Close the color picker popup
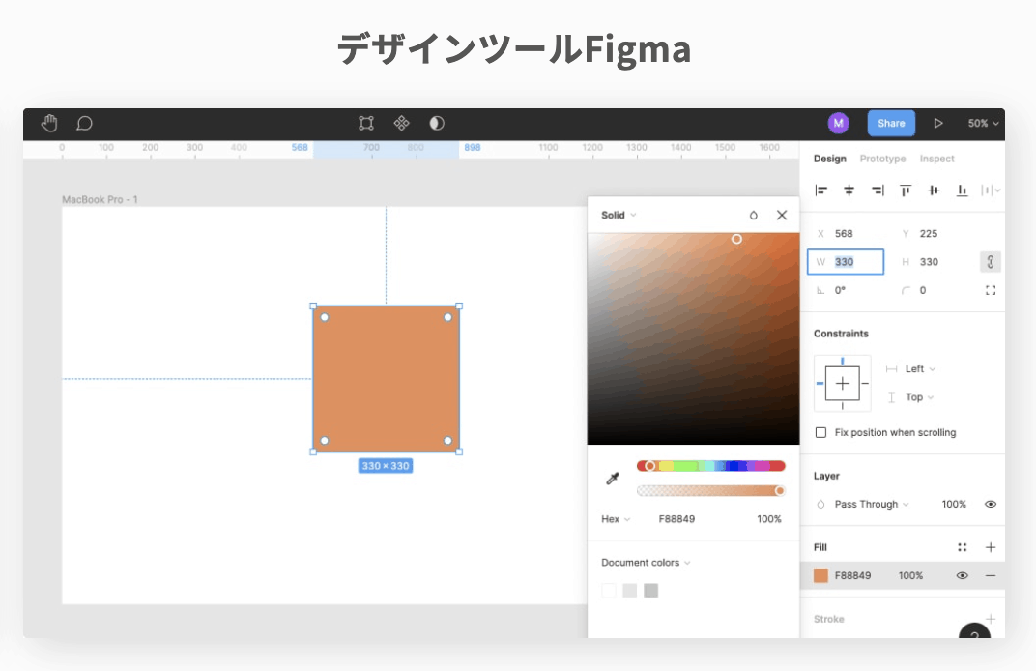Viewport: 1036px width, 671px height. [x=782, y=215]
